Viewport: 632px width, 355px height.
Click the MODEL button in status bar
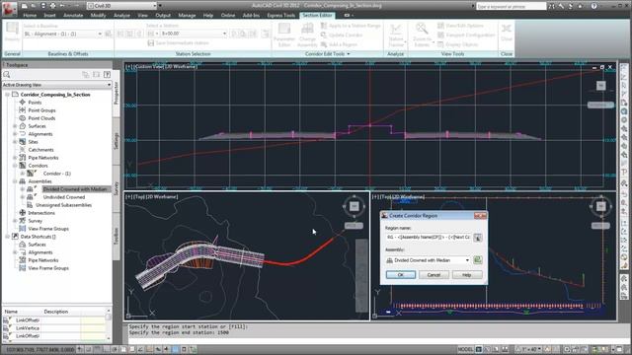(x=465, y=349)
